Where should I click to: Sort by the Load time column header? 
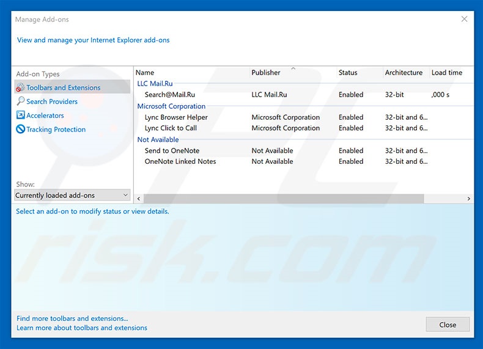(x=447, y=72)
